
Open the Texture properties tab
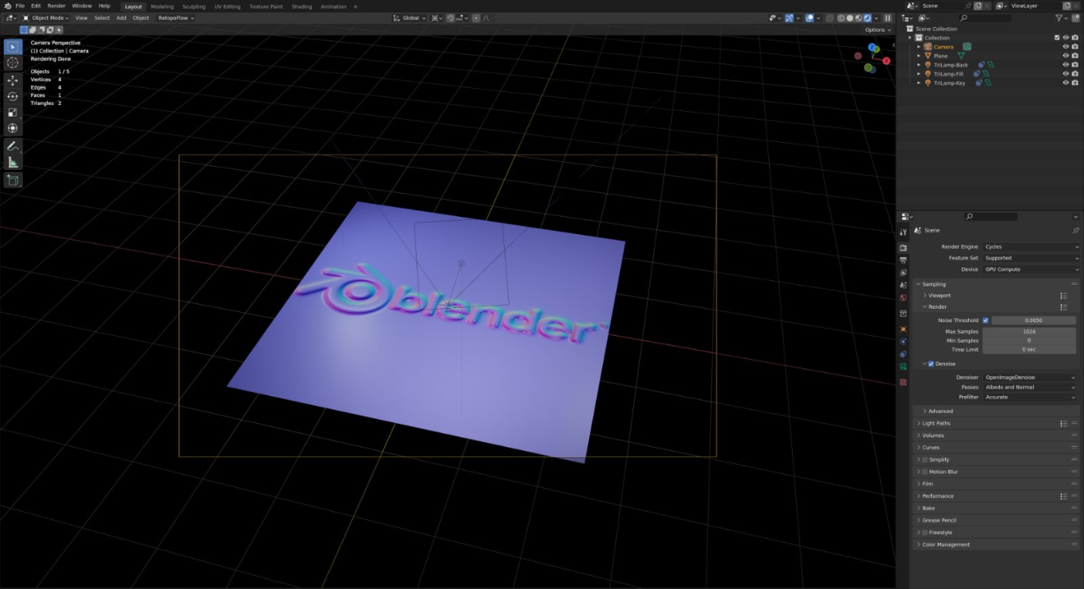pyautogui.click(x=903, y=382)
